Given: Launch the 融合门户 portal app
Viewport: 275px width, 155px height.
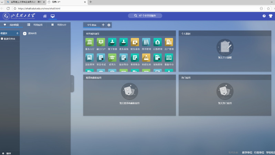Looking at the screenshot, I should tap(101, 42).
